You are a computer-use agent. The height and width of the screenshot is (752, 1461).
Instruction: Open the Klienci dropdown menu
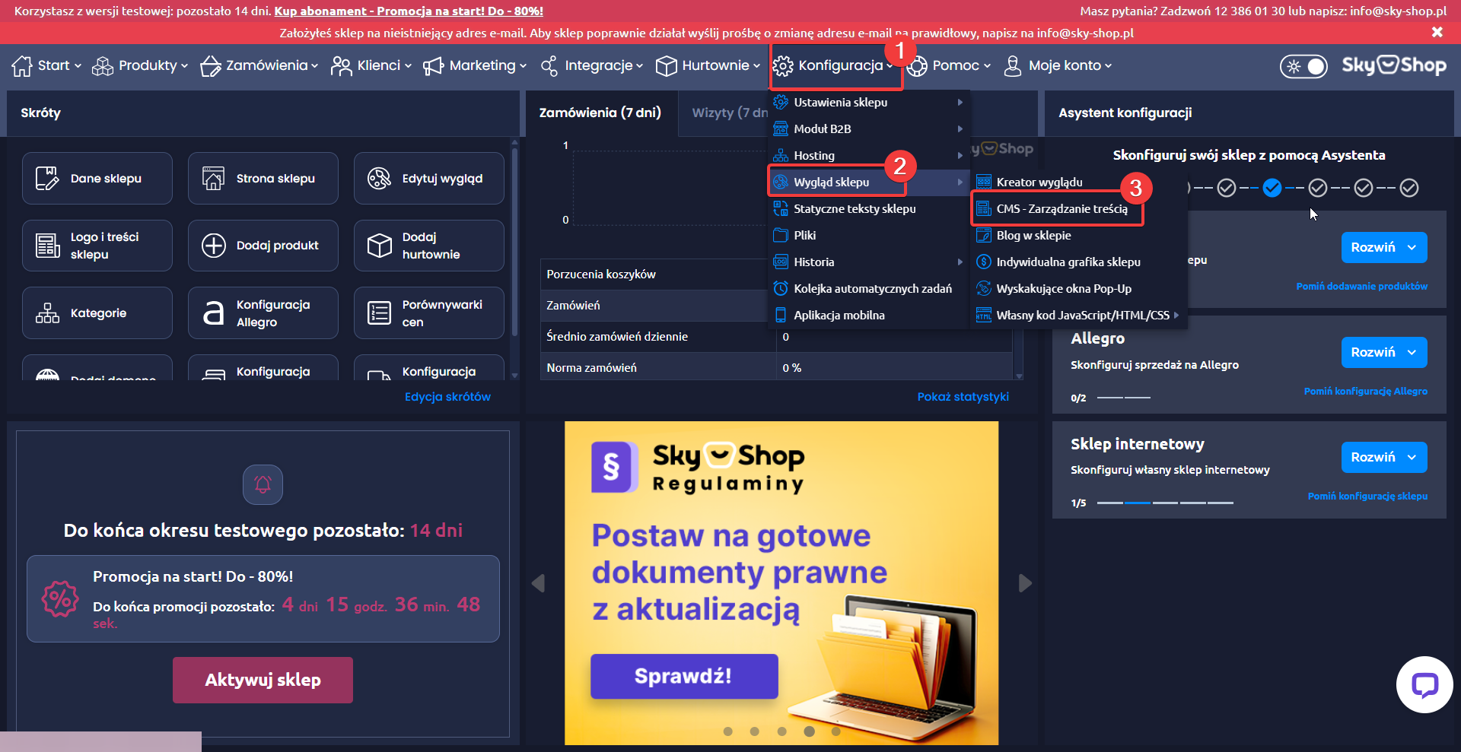(x=371, y=65)
